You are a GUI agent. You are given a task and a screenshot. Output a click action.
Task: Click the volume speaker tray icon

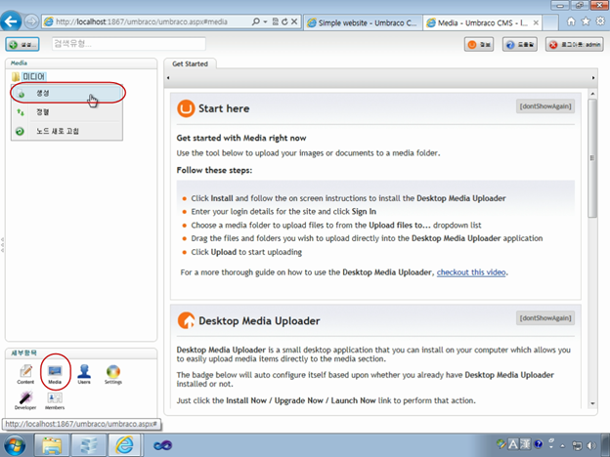pyautogui.click(x=590, y=445)
